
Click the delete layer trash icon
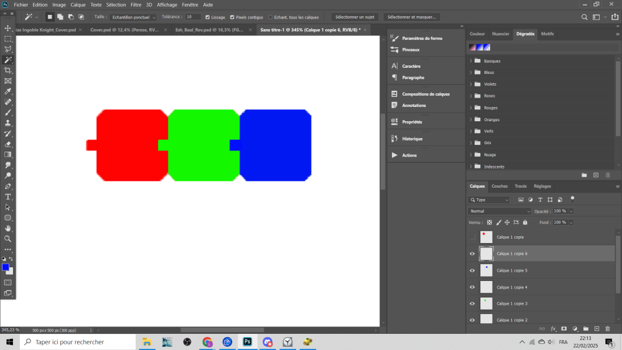click(x=607, y=328)
